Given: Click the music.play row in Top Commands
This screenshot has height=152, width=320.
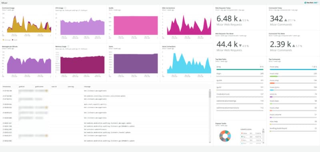Looking at the screenshot, I should pos(293,68).
